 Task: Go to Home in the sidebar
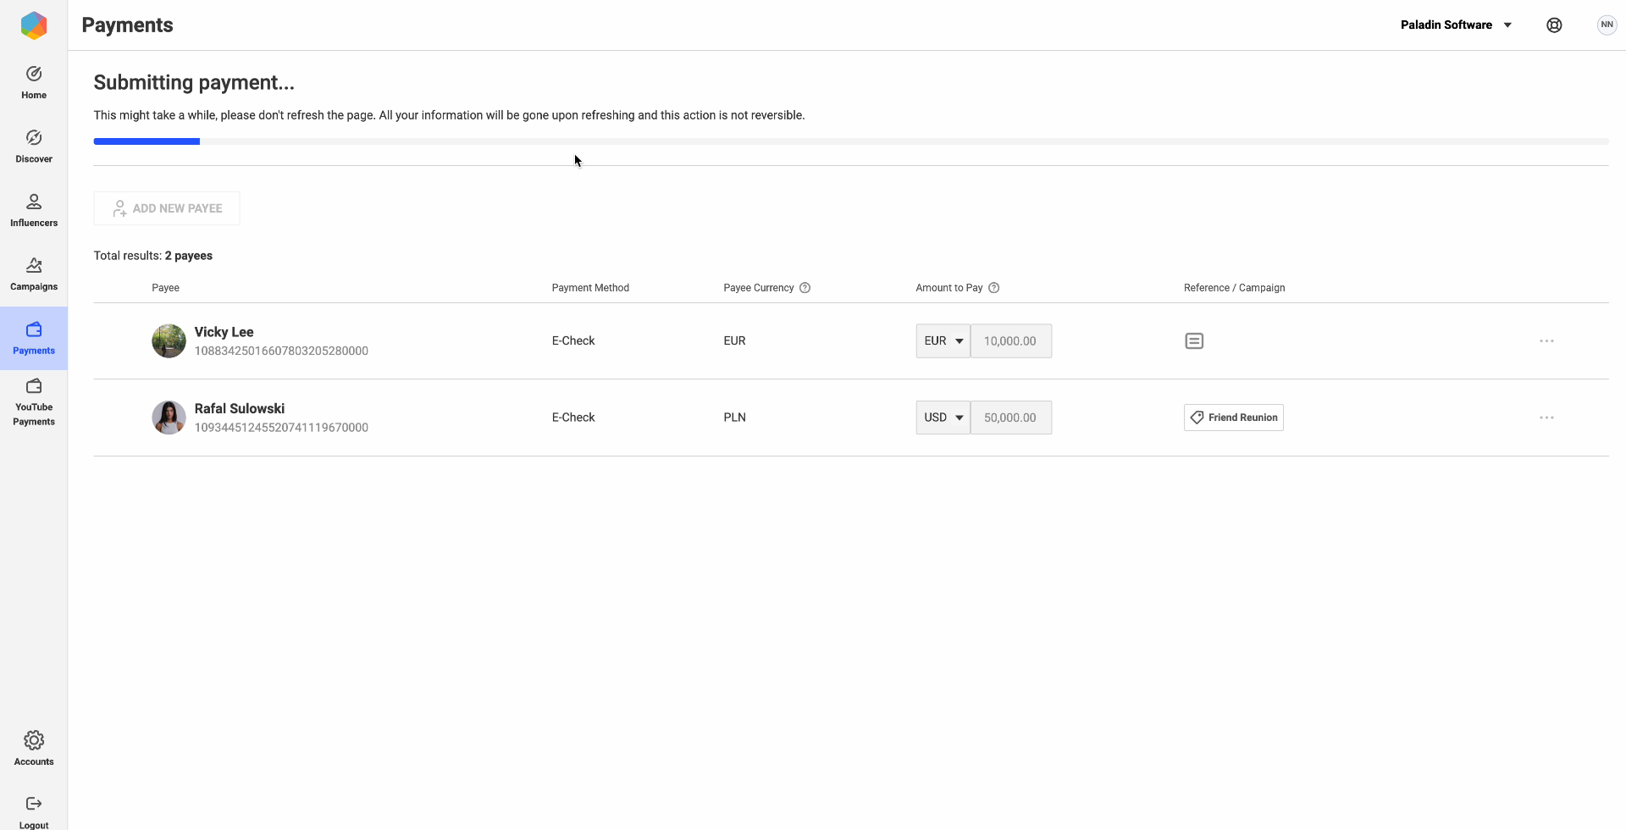coord(34,83)
